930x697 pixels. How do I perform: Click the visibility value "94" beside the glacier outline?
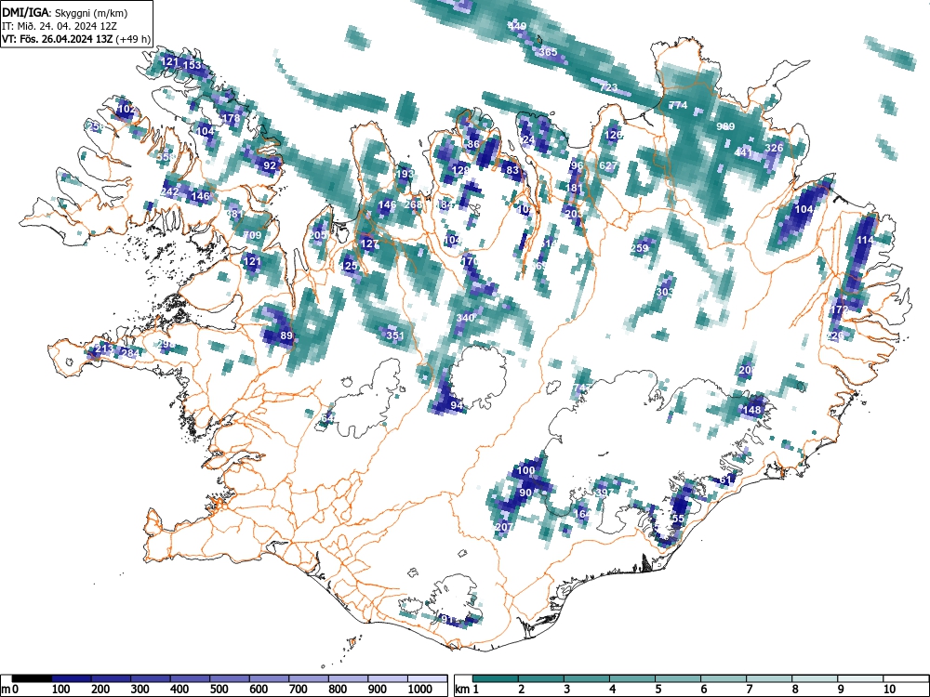(x=457, y=405)
